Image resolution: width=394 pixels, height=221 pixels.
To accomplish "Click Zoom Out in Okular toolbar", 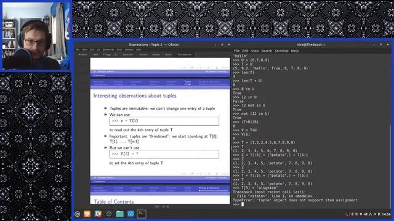I will point(128,55).
